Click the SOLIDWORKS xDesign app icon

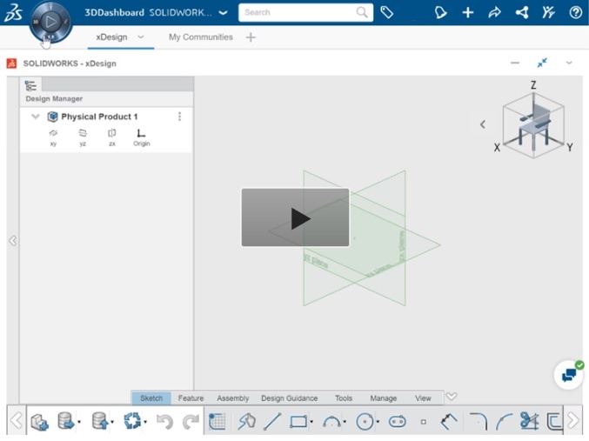coord(11,63)
